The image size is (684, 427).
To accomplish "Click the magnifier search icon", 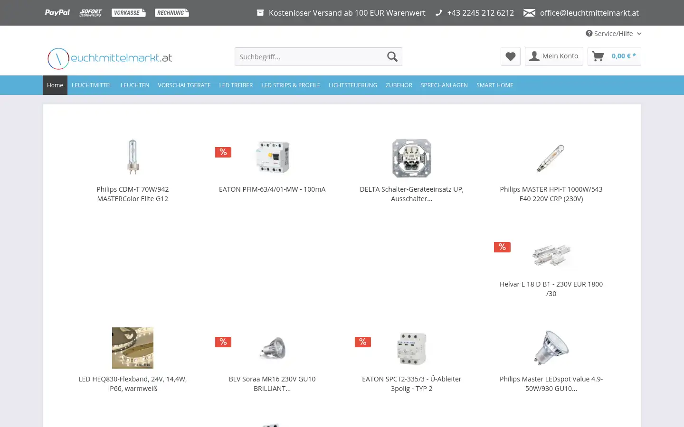I will pos(392,57).
